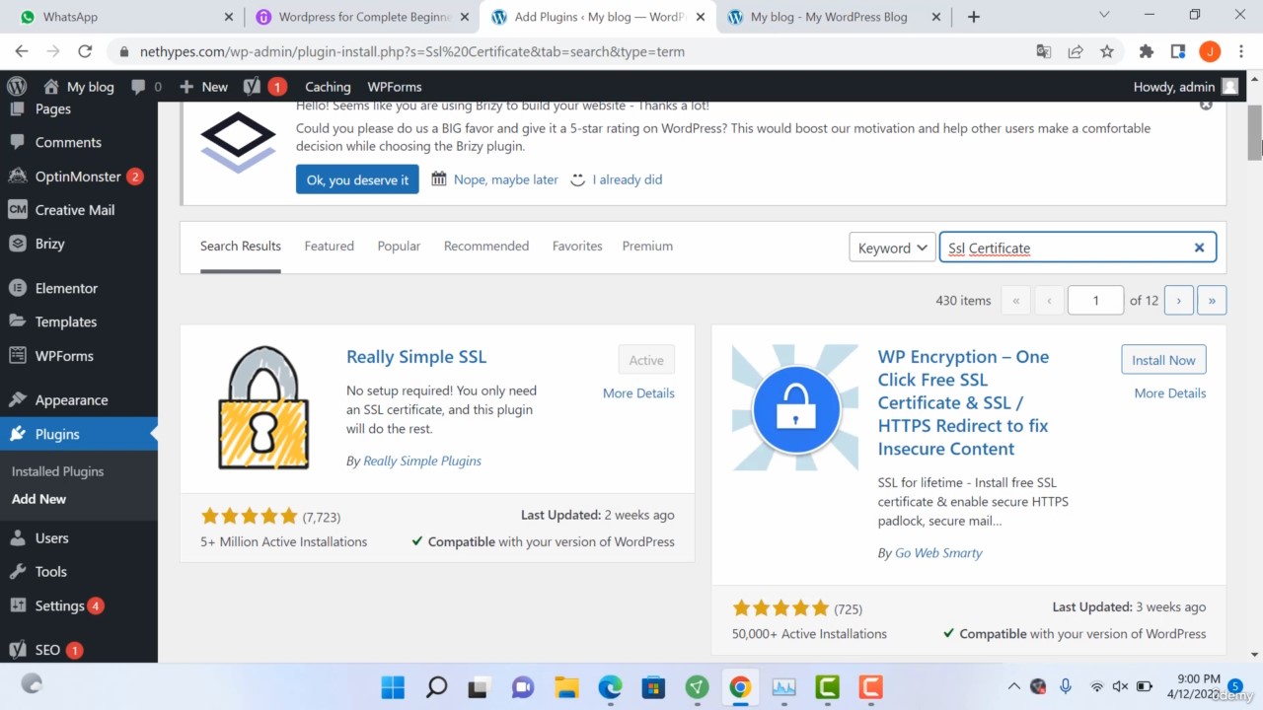Open Comments sidebar item
1263x710 pixels.
pos(68,142)
